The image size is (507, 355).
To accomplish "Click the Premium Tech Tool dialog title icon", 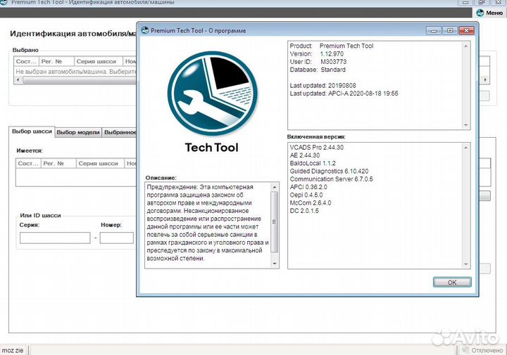I will [145, 30].
